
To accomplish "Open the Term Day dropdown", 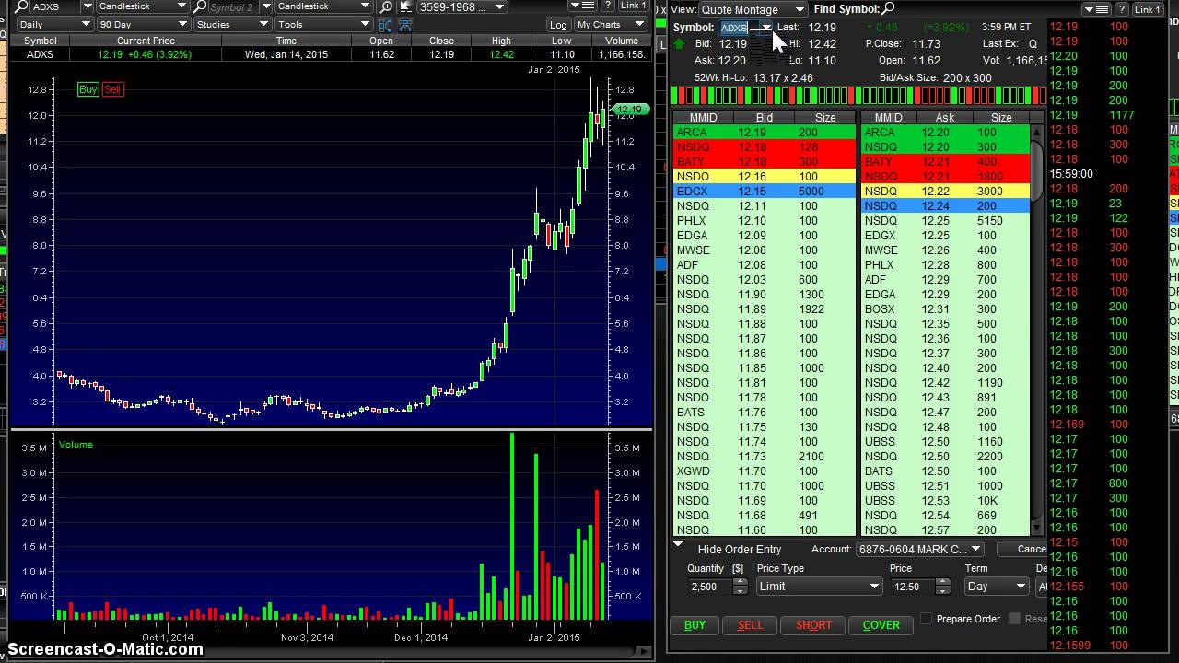I will coord(997,587).
